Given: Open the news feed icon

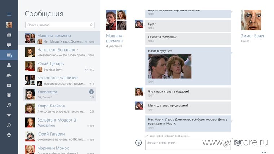Looking at the screenshot, I should click(x=9, y=35).
